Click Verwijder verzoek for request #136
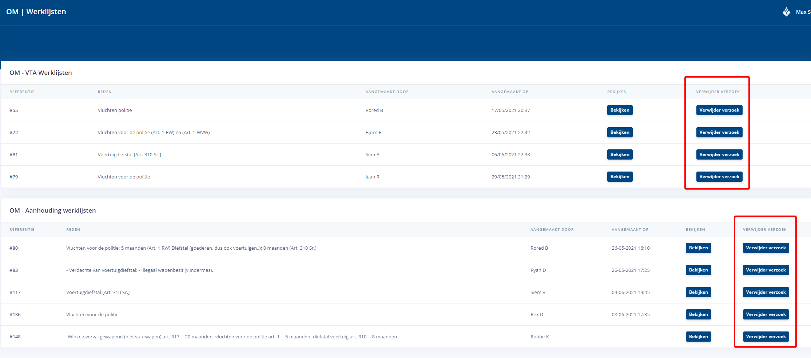This screenshot has width=811, height=358. click(x=766, y=314)
